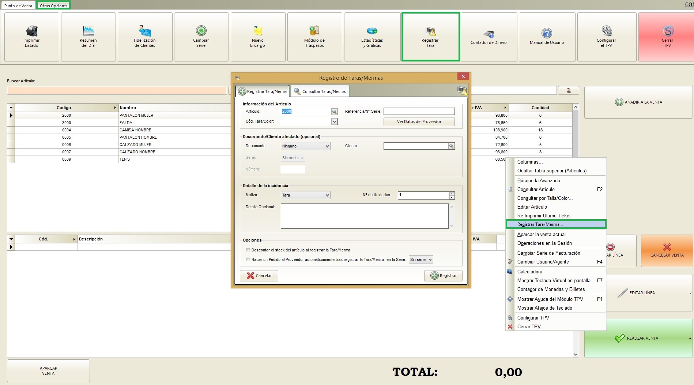Open Nuevo Encargo note icon

(258, 31)
